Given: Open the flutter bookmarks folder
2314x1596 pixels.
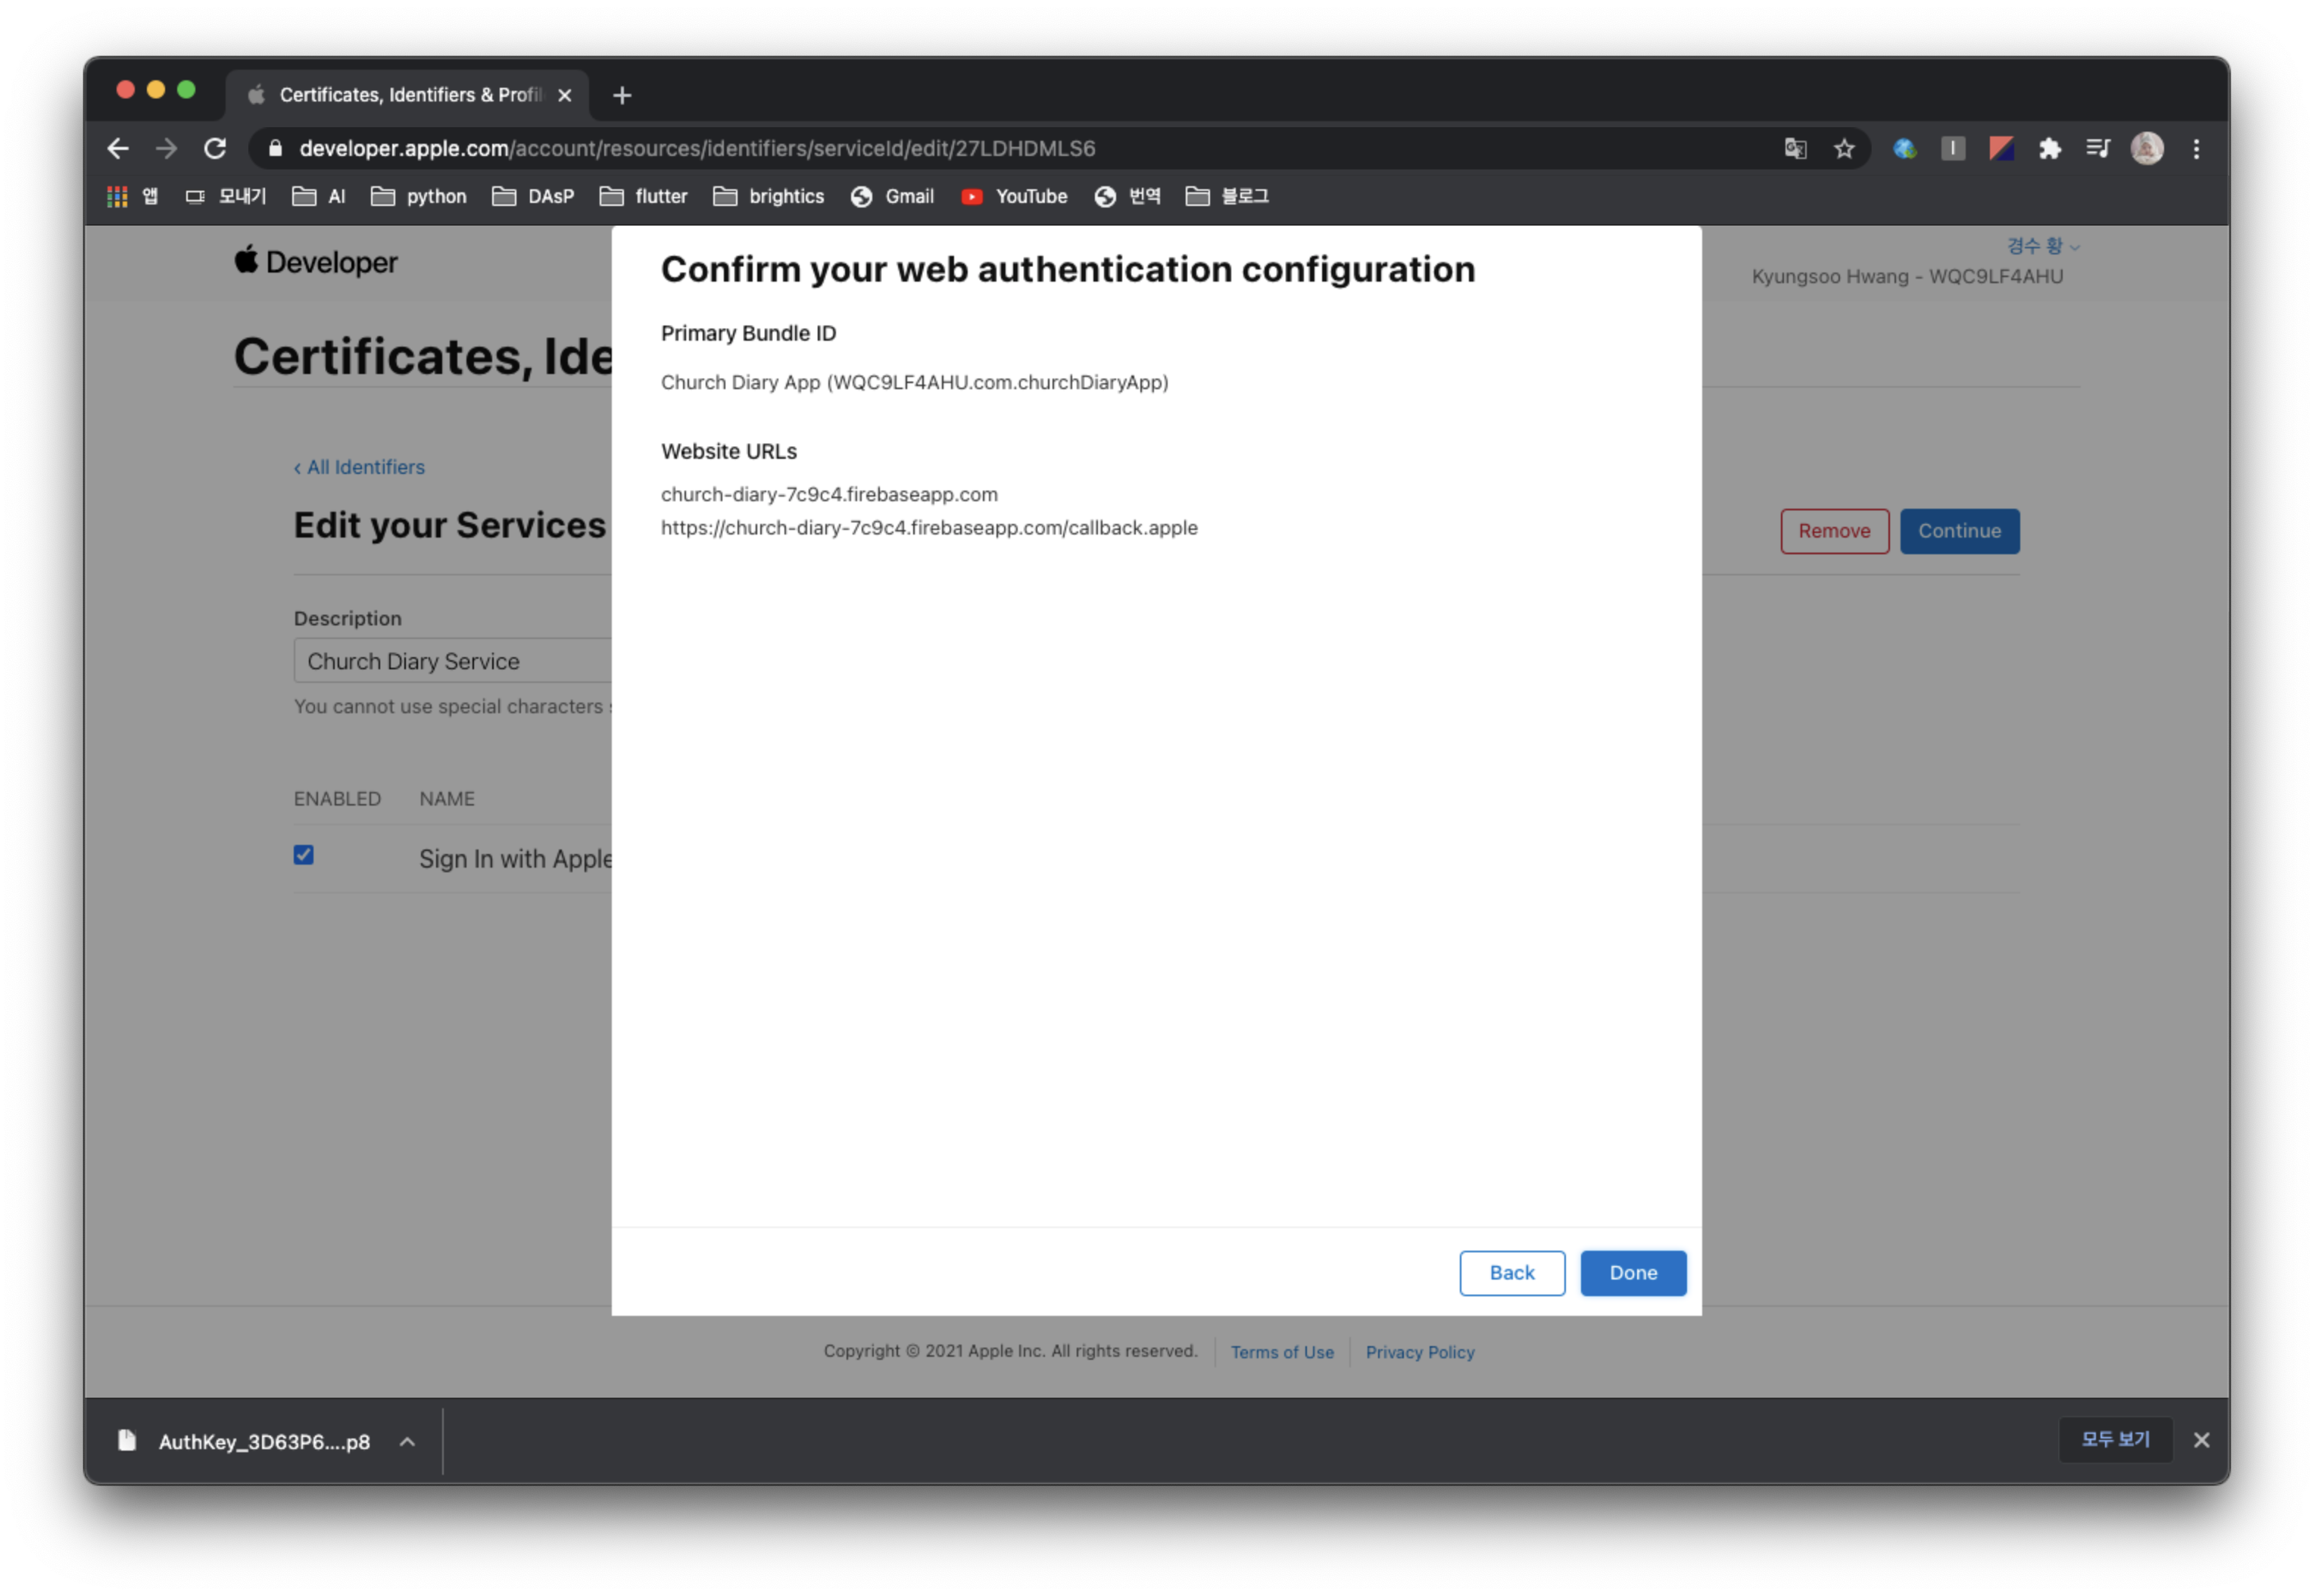Looking at the screenshot, I should pos(644,197).
